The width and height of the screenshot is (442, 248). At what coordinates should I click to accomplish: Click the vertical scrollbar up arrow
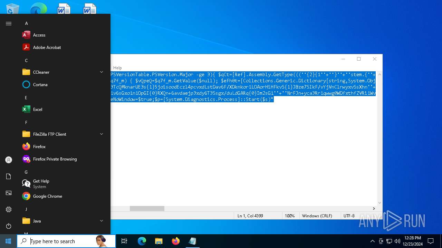tap(379, 74)
